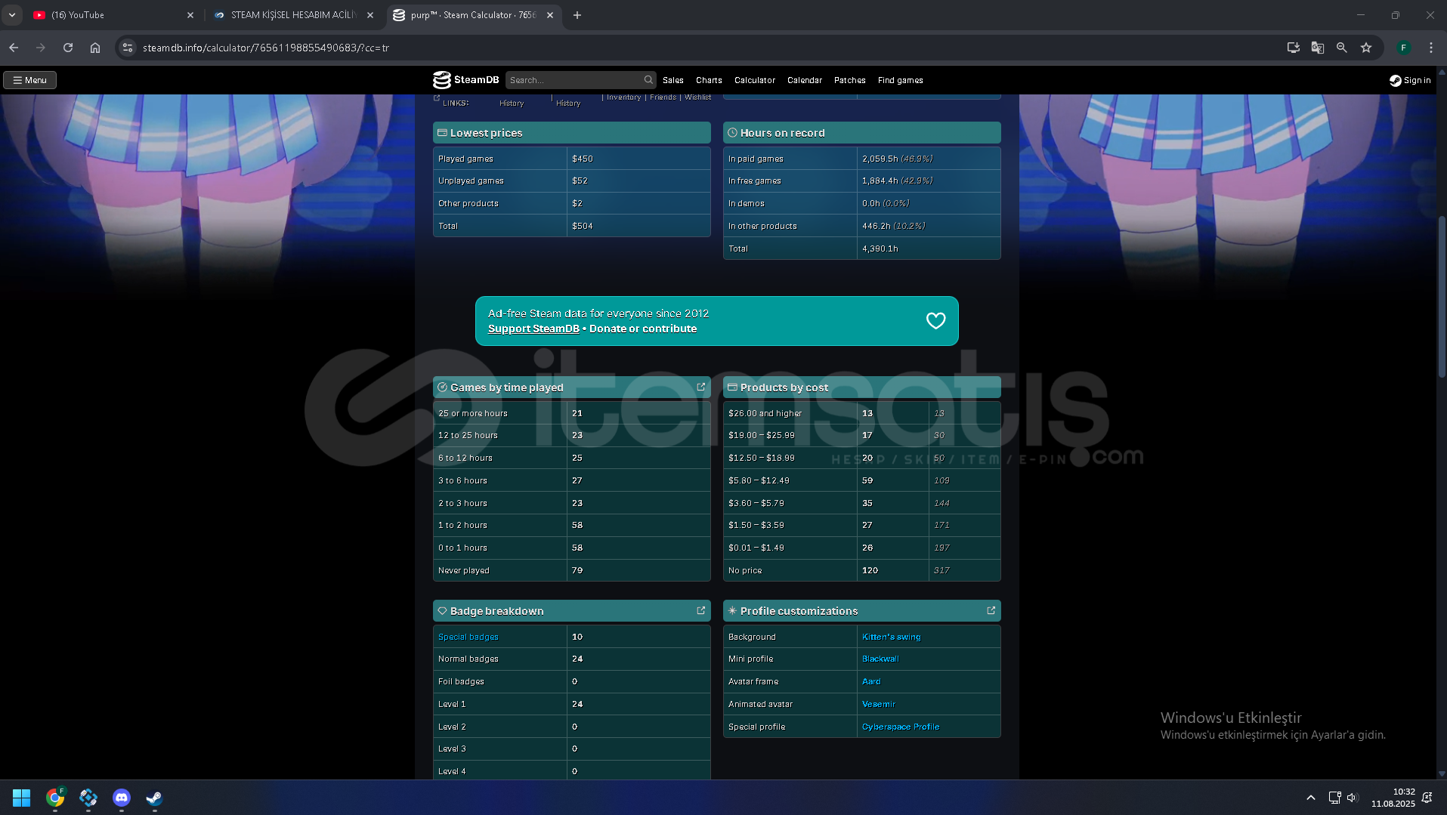Click Support SteamDB link
This screenshot has height=815, width=1447.
533,329
